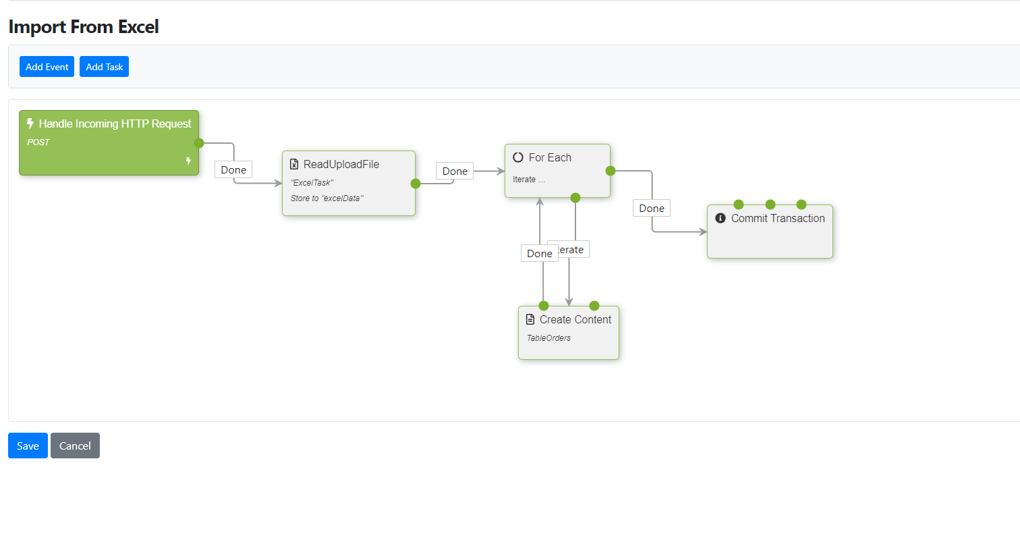Click the leftmost green port atop Commit Transaction
The image size is (1020, 538).
pyautogui.click(x=739, y=204)
